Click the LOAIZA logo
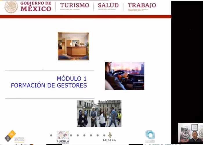This screenshot has width=203, height=145. (x=110, y=137)
